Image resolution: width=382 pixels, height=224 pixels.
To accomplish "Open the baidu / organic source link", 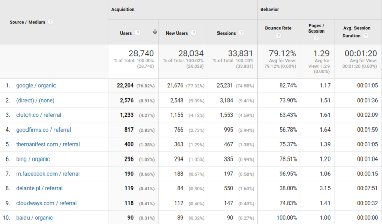I will click(35, 218).
